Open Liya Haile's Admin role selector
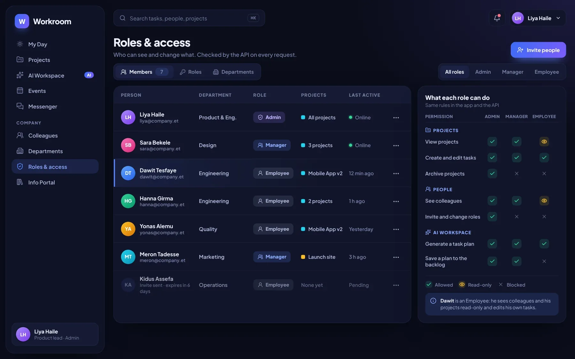 269,117
